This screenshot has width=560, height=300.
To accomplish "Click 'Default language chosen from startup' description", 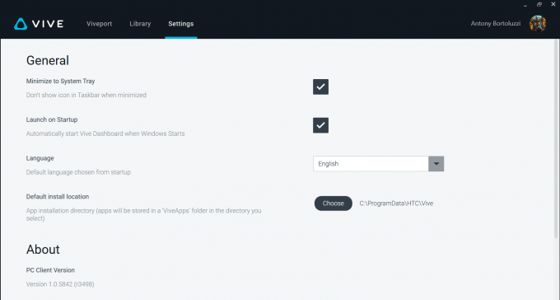I will pos(78,172).
